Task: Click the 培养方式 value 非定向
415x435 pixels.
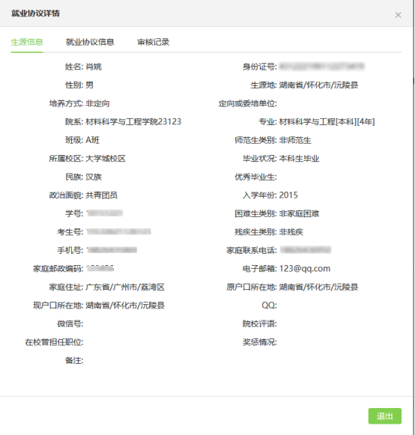Action: 97,103
